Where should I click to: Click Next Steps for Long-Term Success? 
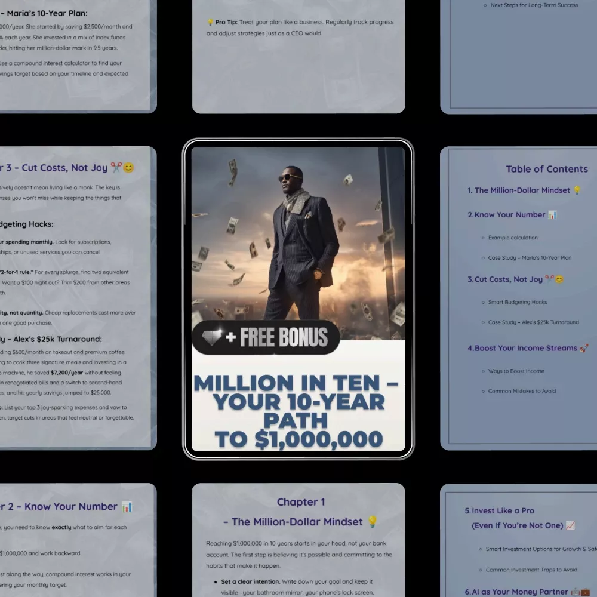534,5
